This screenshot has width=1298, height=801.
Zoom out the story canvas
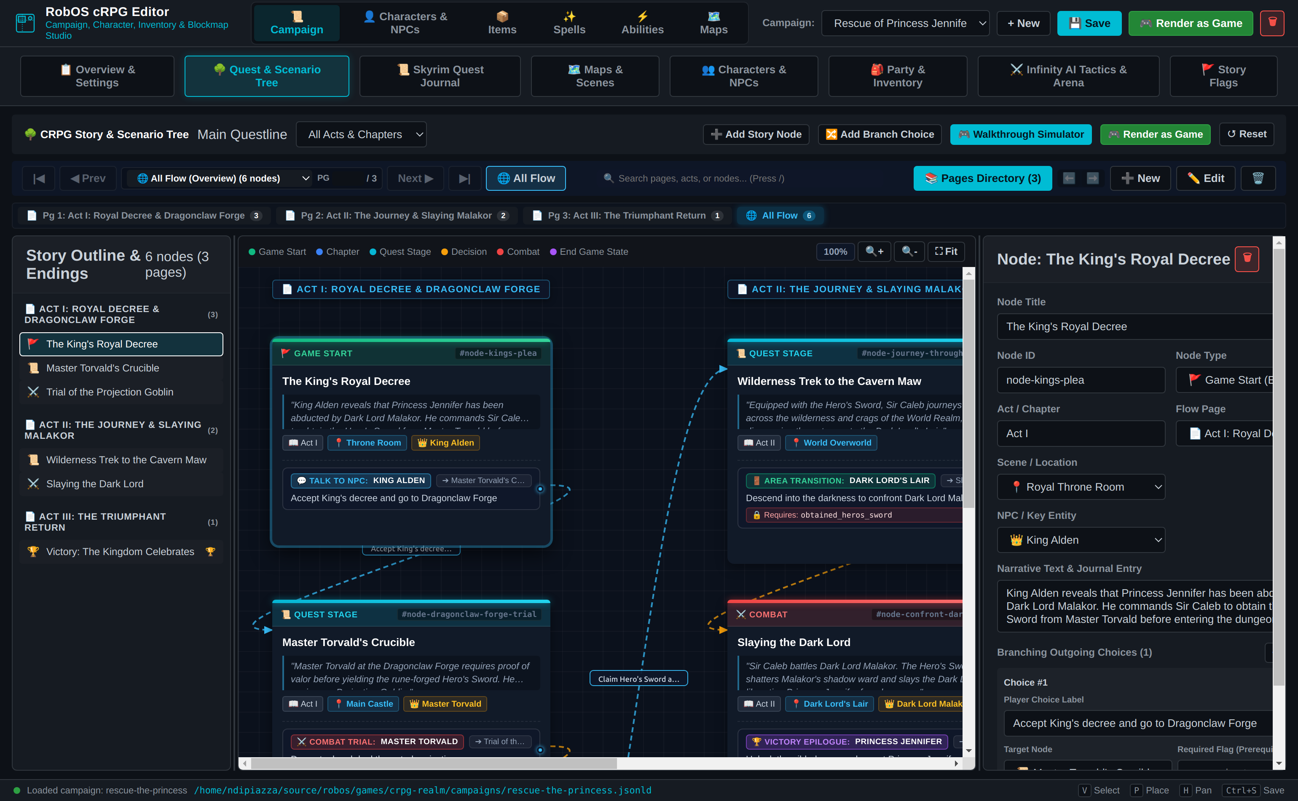909,252
